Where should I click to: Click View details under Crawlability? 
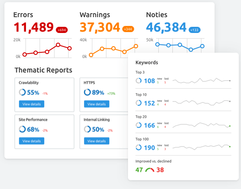pos(32,104)
